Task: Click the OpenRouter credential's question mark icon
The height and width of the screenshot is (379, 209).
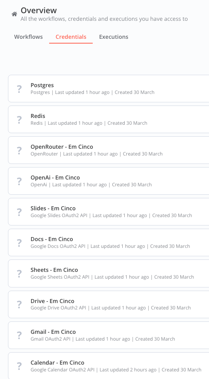Action: (x=19, y=150)
